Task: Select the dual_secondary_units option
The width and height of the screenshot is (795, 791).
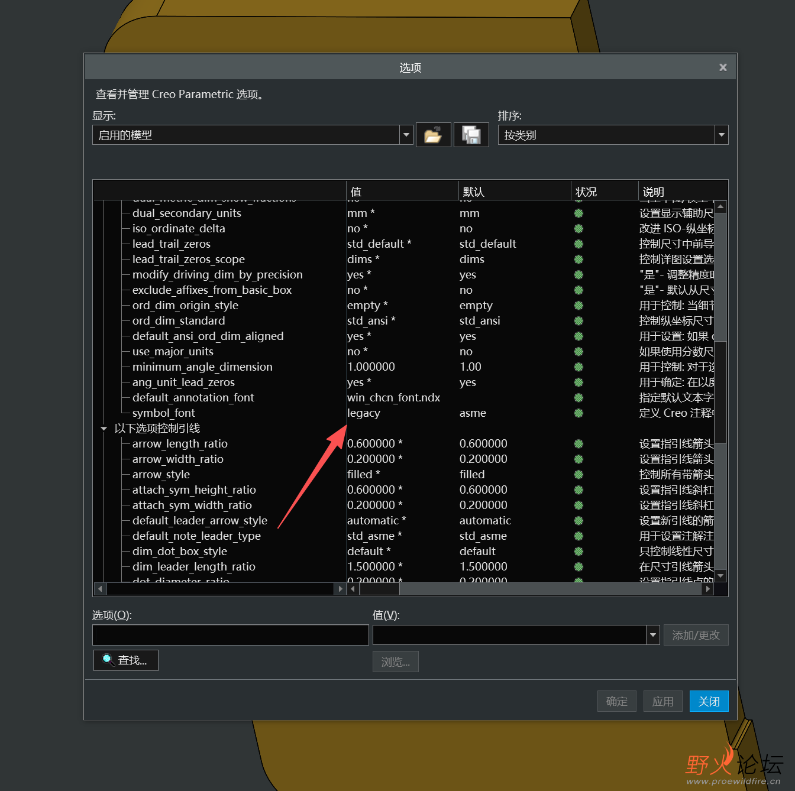Action: point(187,213)
